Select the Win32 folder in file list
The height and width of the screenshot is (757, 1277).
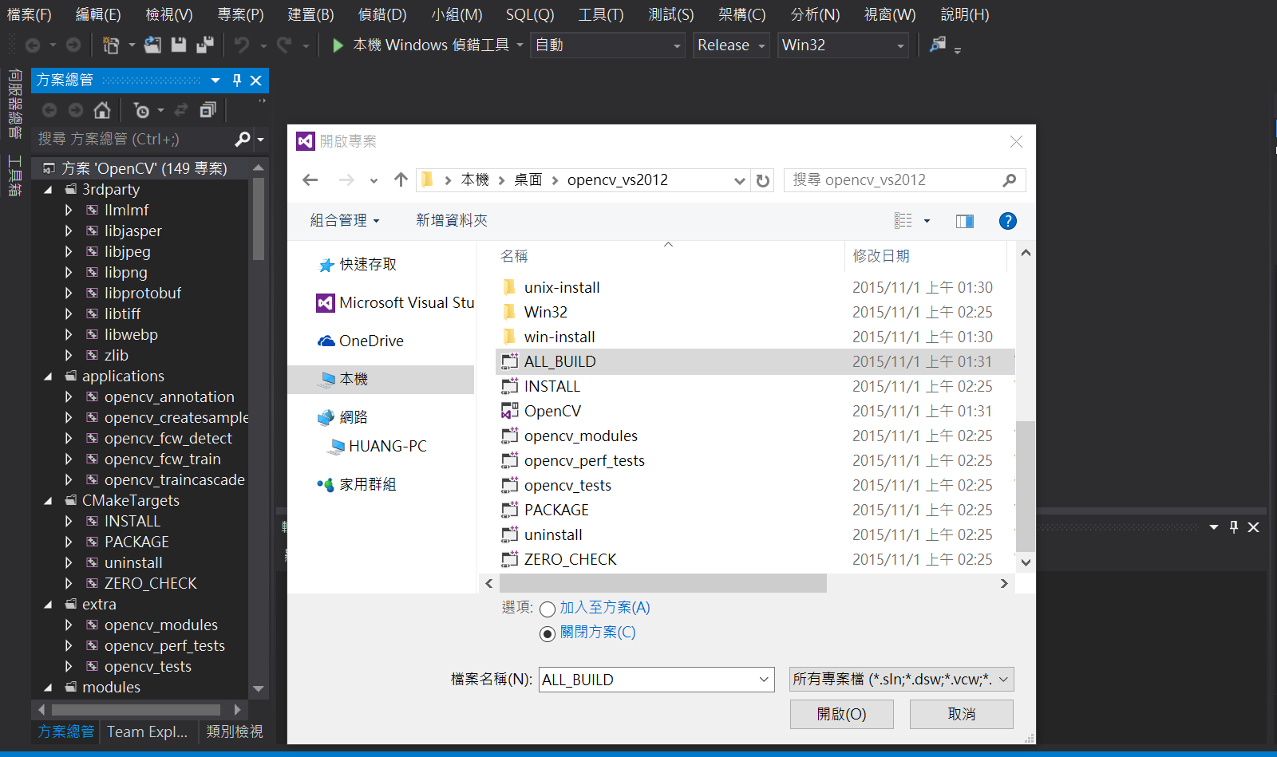coord(545,313)
